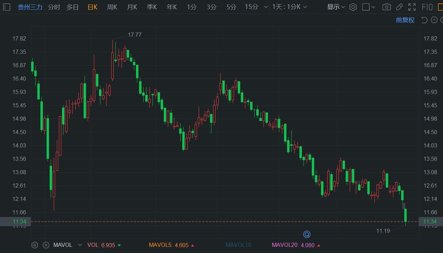Image resolution: width=443 pixels, height=253 pixels.
Task: Open the layout square dropdown arrow
Action: point(373,7)
